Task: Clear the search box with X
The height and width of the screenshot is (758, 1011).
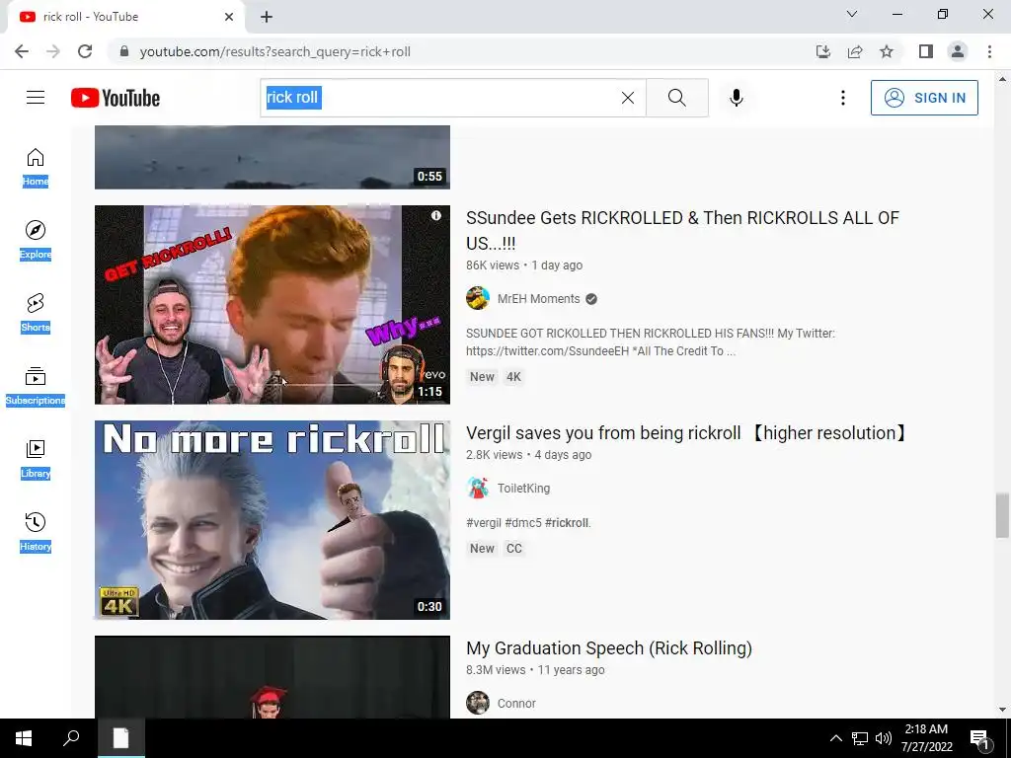Action: pos(627,98)
